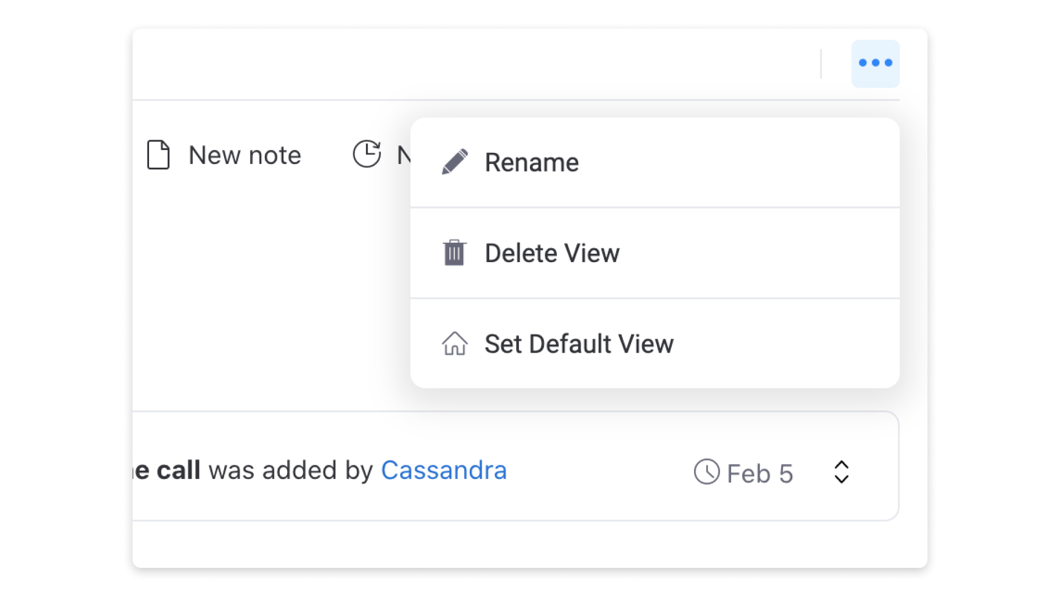Open Cassandra's profile link

(x=444, y=470)
